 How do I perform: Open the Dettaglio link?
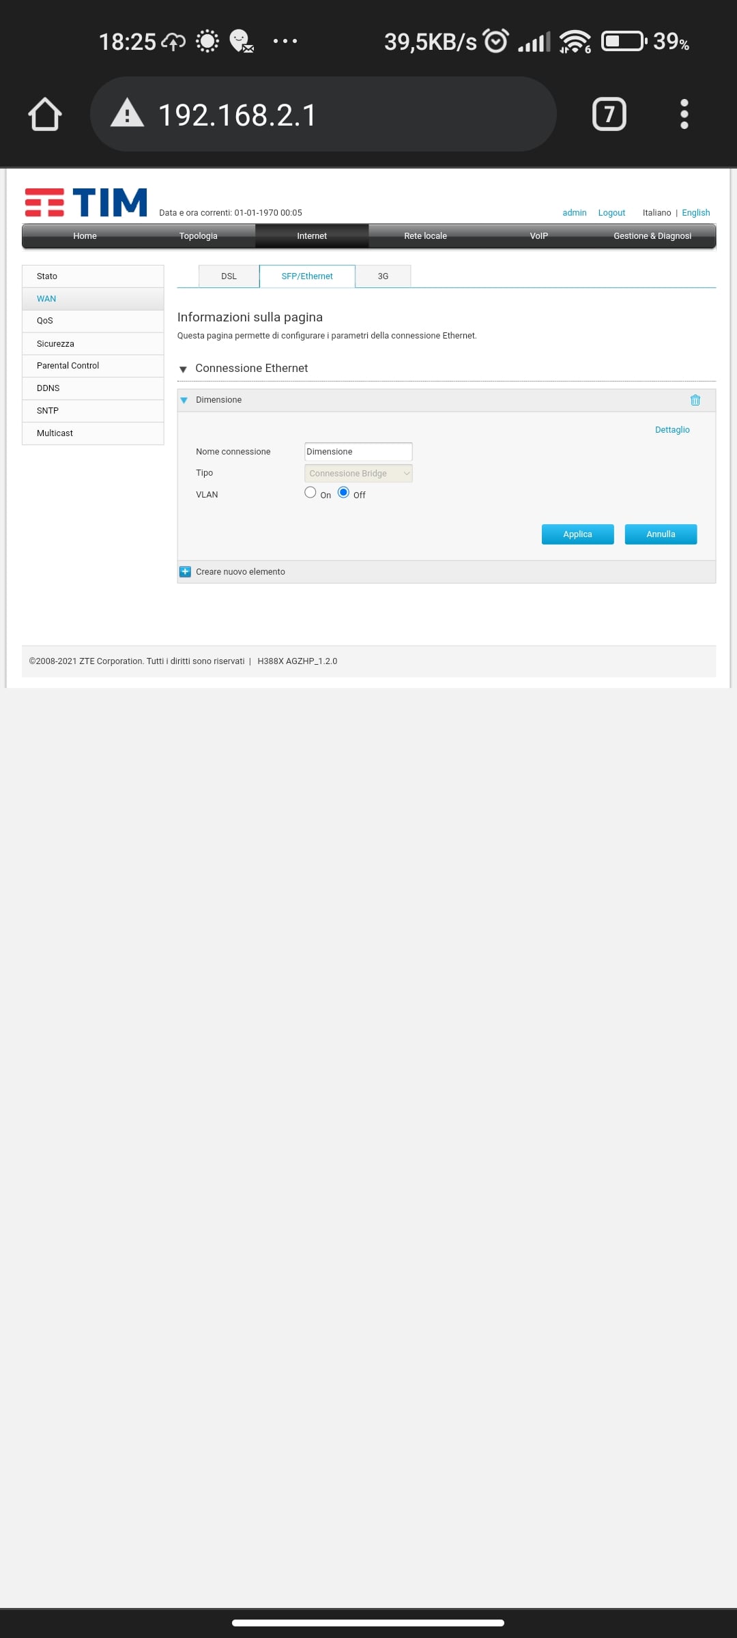[672, 430]
